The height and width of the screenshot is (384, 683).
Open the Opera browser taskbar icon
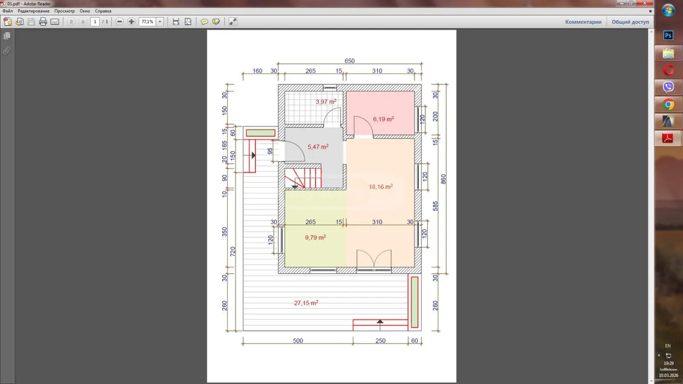point(668,70)
